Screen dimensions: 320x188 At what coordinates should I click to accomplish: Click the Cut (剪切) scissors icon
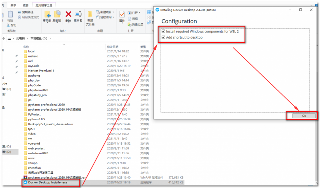(8, 25)
